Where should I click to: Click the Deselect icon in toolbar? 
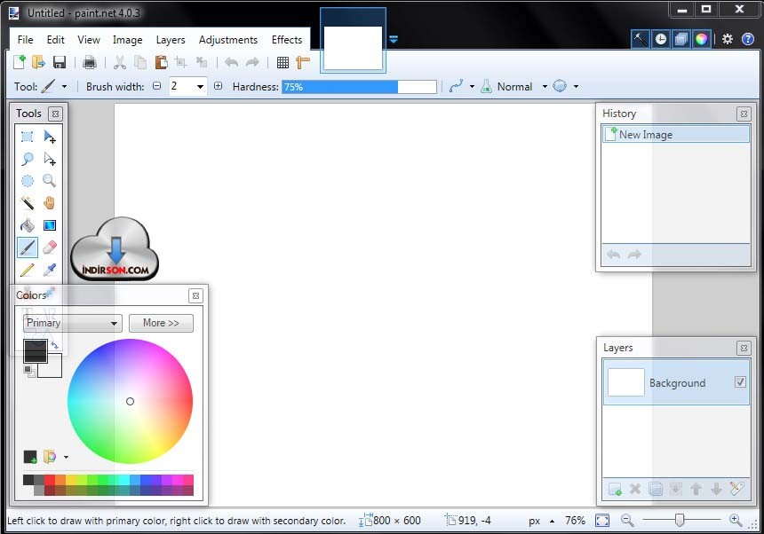(x=202, y=62)
